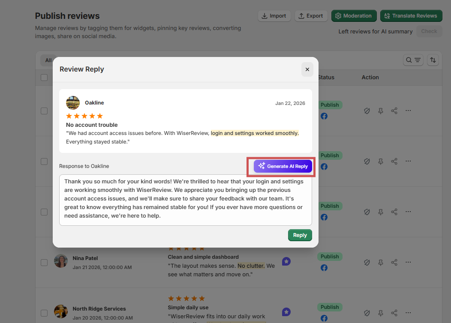Check North Ridge Services review checkbox
451x323 pixels.
click(44, 313)
